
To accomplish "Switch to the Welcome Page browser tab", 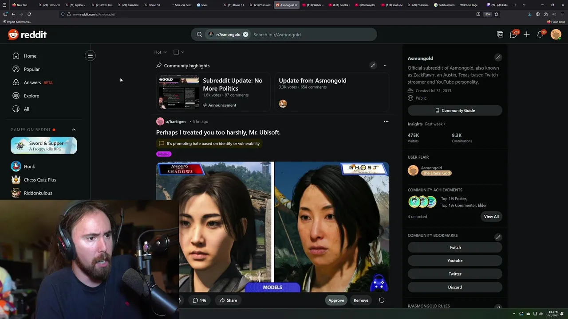I will pyautogui.click(x=469, y=5).
